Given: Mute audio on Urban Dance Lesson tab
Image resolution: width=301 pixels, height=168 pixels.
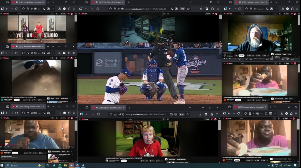Looking at the screenshot, I should 17,2.
